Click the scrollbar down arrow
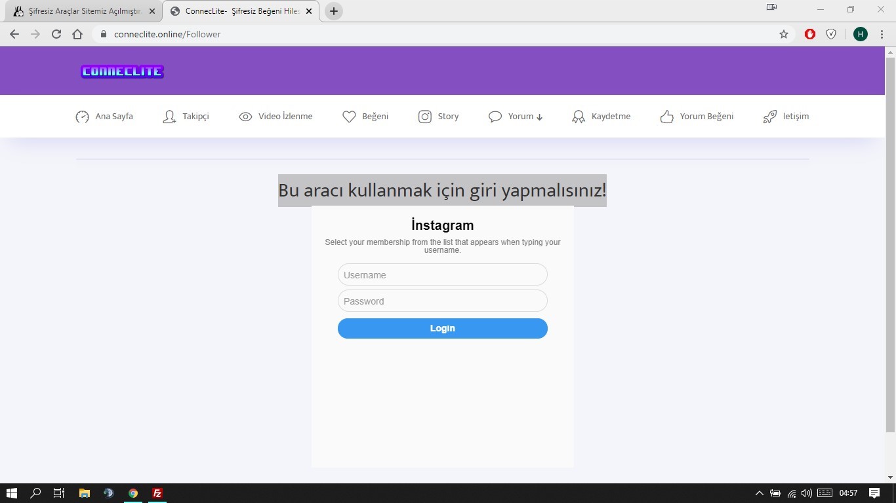This screenshot has height=503, width=896. coord(890,477)
